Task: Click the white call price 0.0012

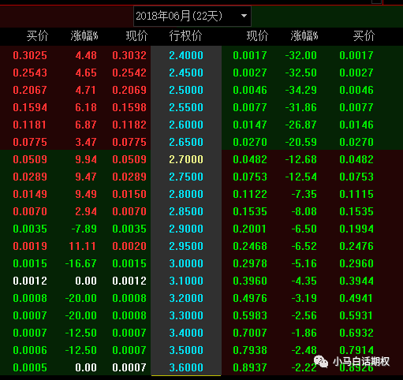Action: pos(129,281)
